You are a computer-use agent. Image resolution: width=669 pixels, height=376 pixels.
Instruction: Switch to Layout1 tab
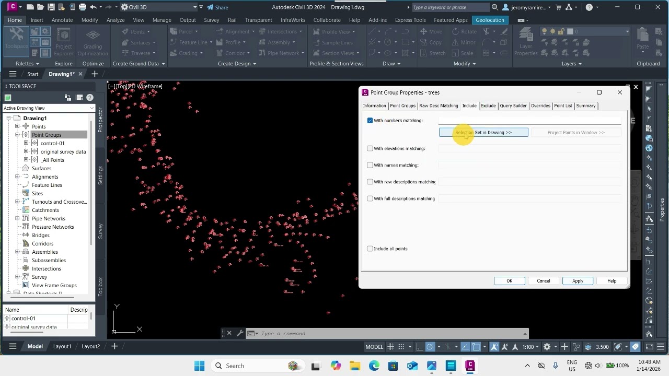(x=62, y=346)
